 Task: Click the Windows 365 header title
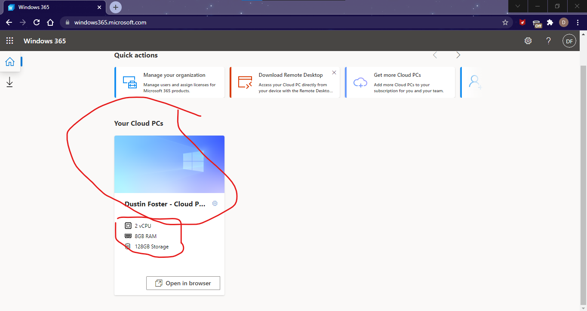[x=45, y=41]
